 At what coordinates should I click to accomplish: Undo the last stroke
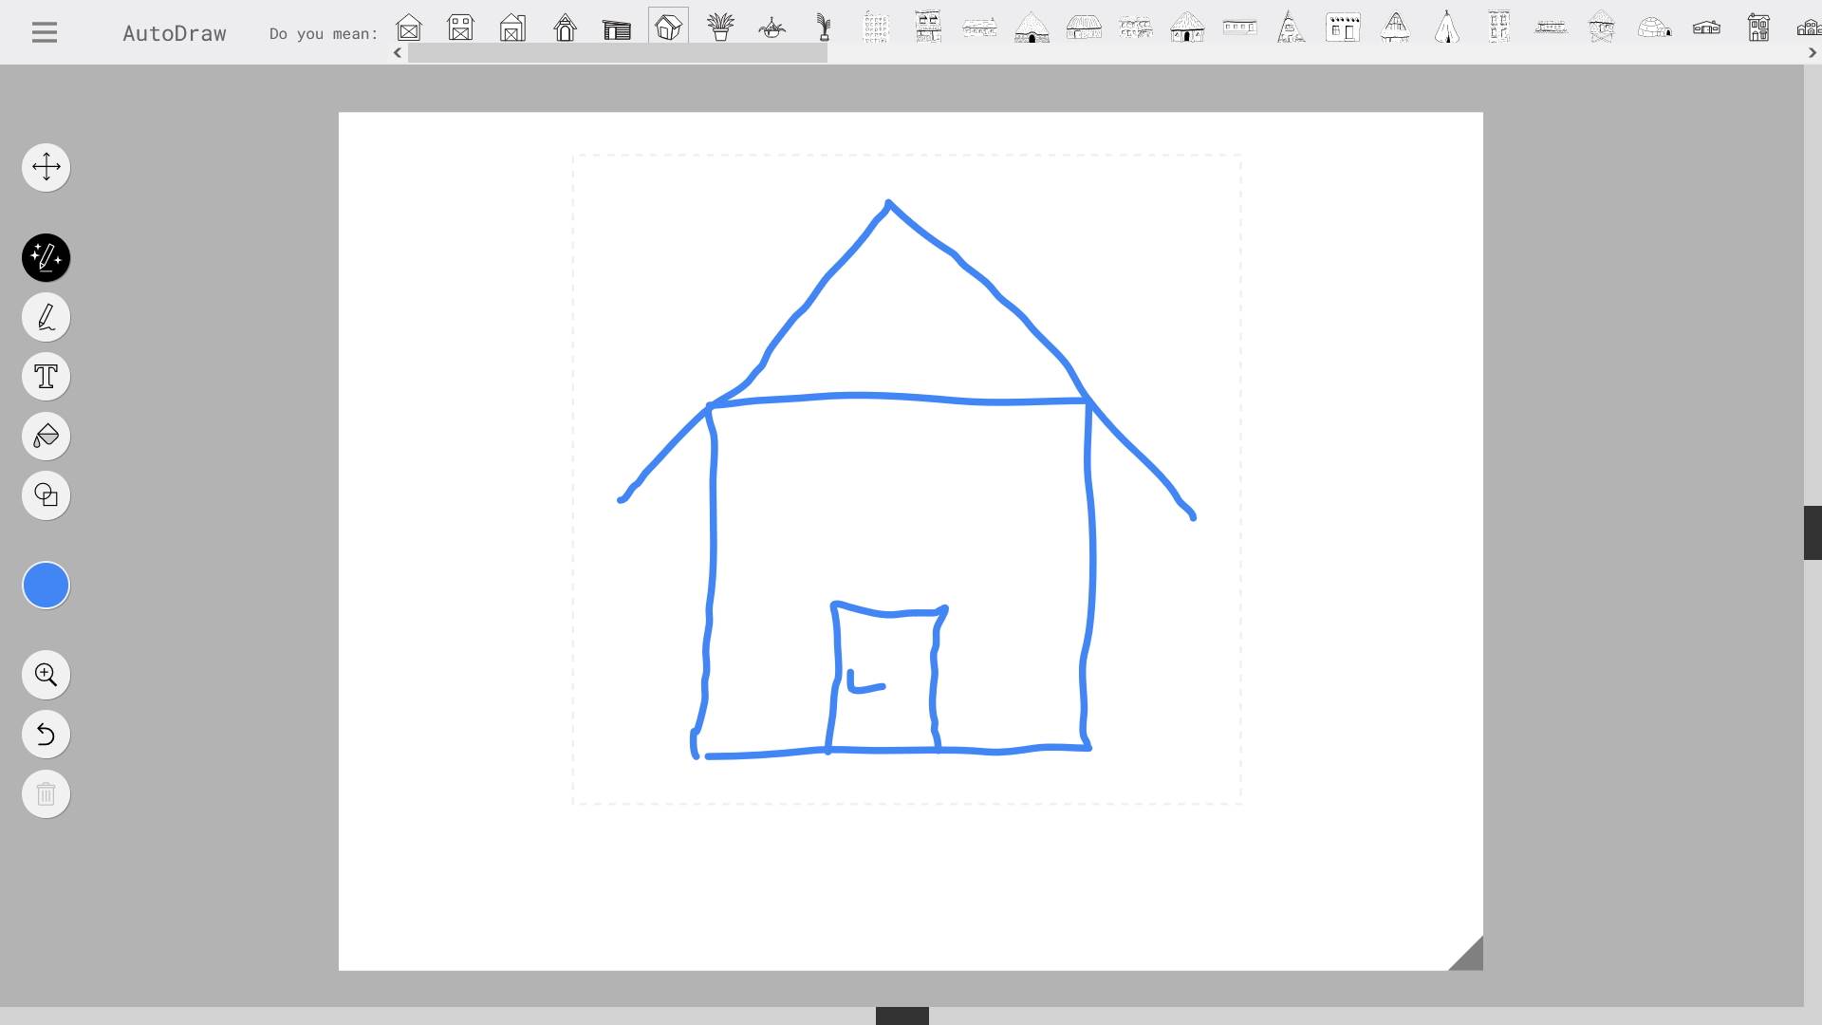[x=46, y=734]
